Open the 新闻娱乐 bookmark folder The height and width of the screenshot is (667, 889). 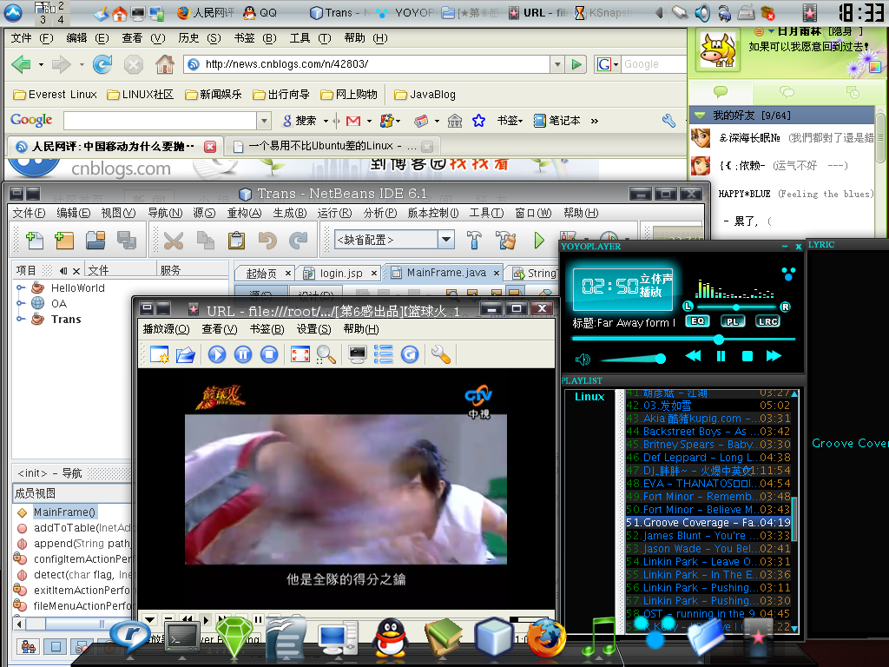tap(214, 95)
